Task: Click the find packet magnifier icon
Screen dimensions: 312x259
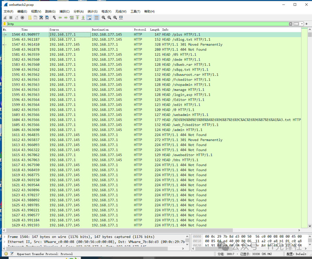Action: [54, 18]
